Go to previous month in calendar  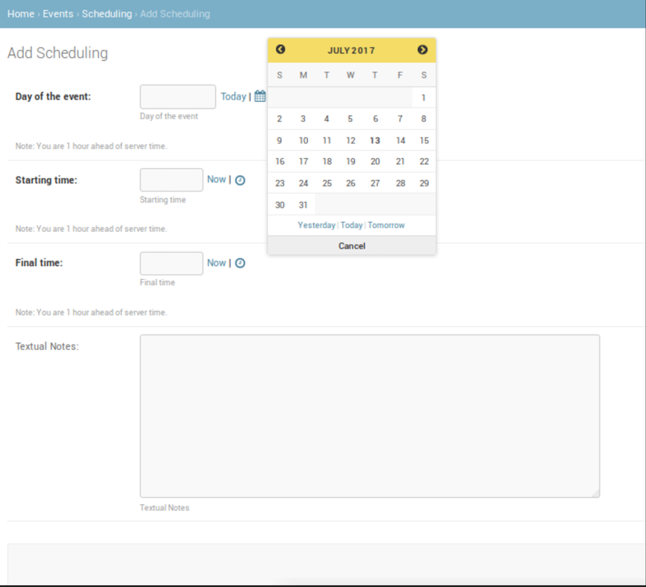click(280, 49)
